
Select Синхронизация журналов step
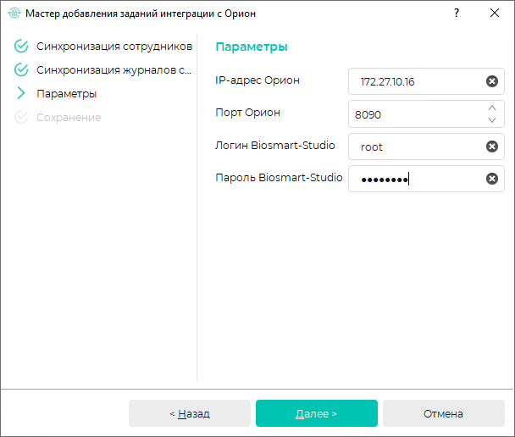114,70
